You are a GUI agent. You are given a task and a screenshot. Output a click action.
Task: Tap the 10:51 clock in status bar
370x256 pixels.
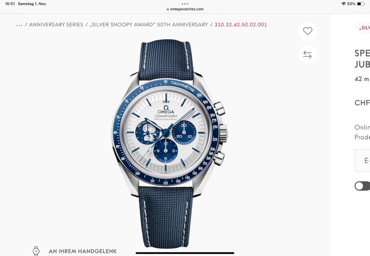pyautogui.click(x=10, y=4)
